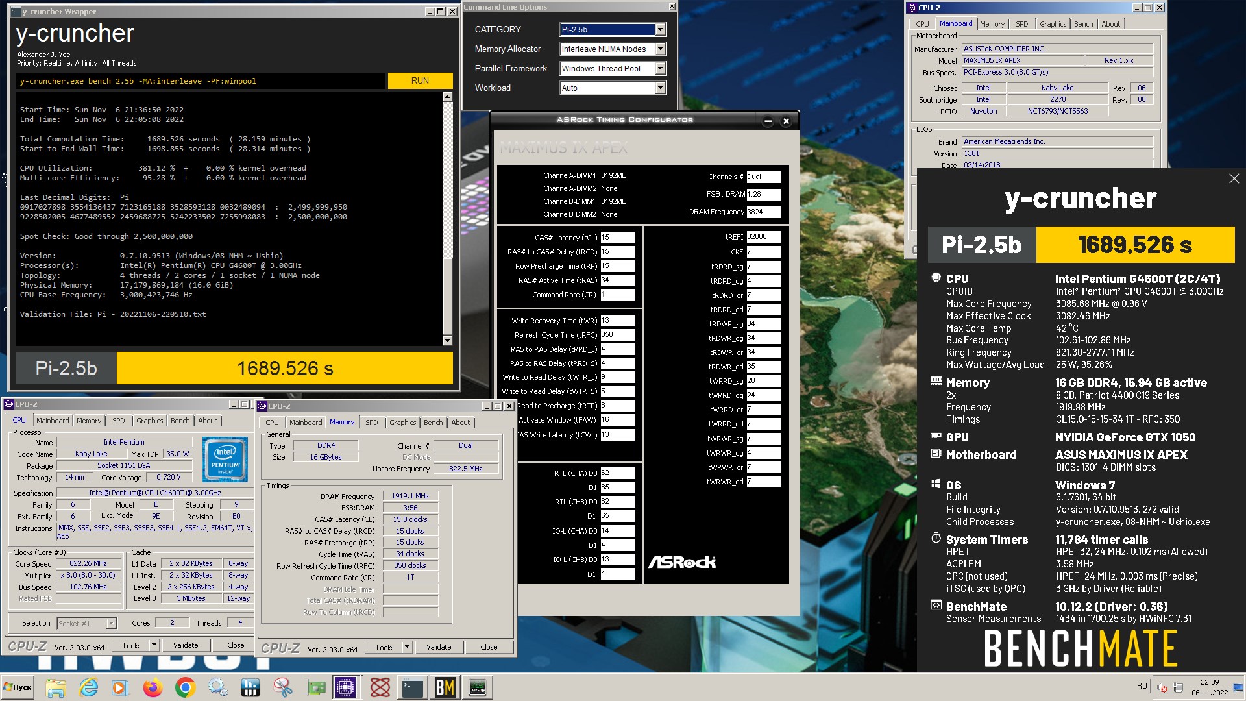Launch Firefox from the taskbar
The width and height of the screenshot is (1246, 701).
pyautogui.click(x=153, y=687)
